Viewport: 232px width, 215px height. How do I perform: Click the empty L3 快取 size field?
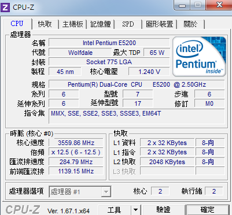(x=167, y=171)
